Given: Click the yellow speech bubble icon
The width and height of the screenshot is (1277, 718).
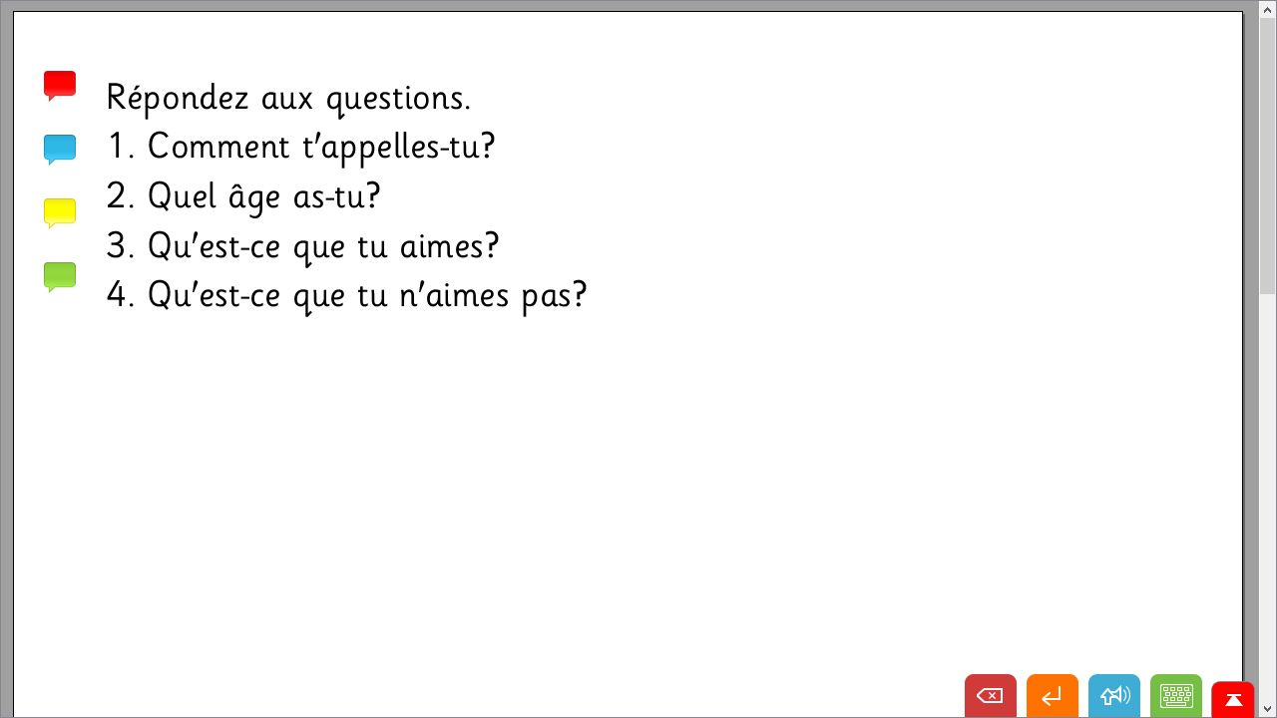Looking at the screenshot, I should (60, 213).
